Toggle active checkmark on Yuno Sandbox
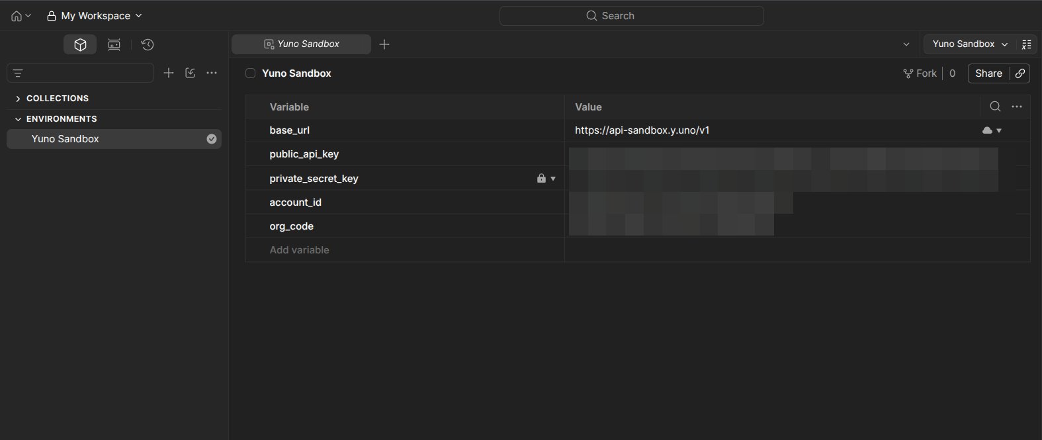Screen dimensions: 1042x440 click(212, 139)
